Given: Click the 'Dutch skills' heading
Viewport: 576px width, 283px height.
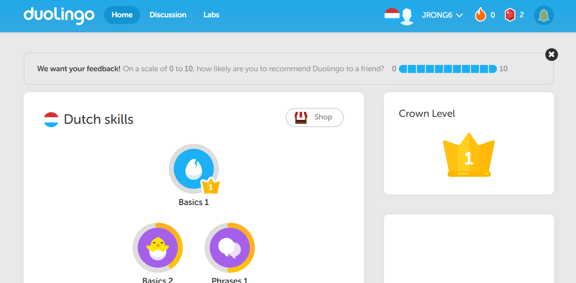Looking at the screenshot, I should tap(99, 120).
